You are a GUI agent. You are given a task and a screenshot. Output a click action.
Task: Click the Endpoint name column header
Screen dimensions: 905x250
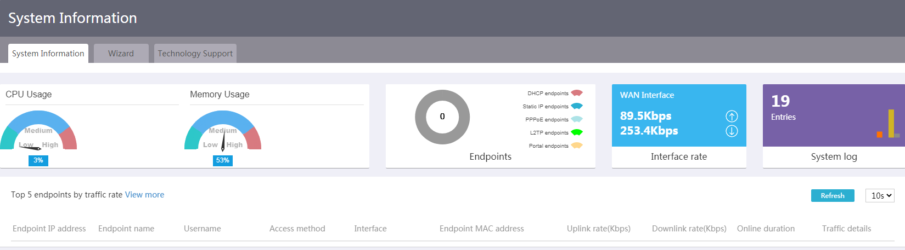126,229
